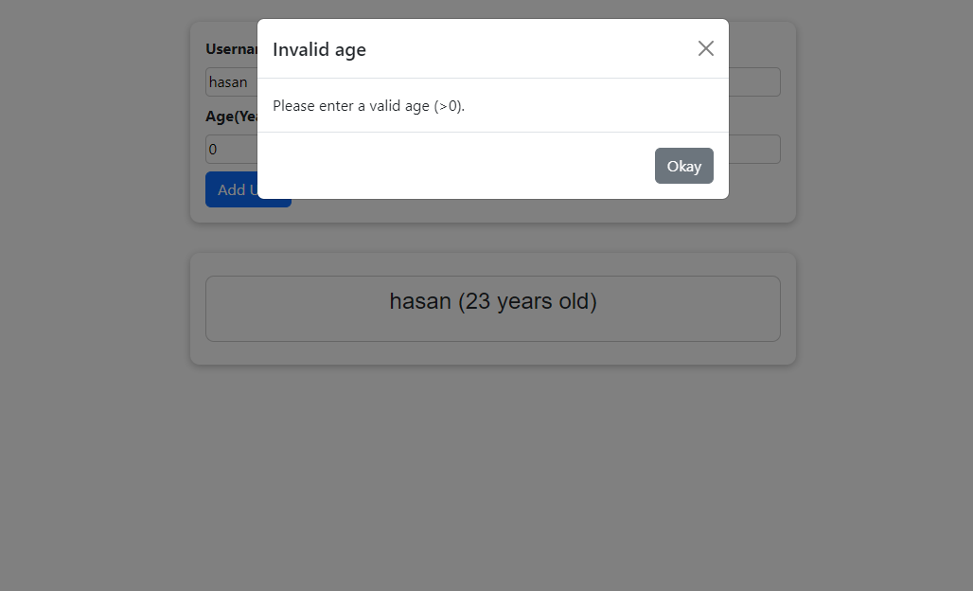Click the Invalid age dialog title
973x591 pixels.
tap(319, 48)
